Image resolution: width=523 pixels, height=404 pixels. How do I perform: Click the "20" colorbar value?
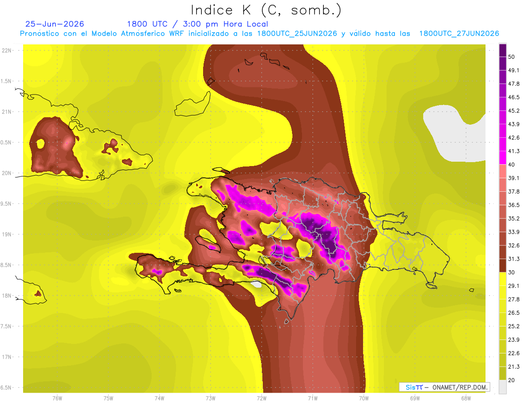(x=512, y=380)
